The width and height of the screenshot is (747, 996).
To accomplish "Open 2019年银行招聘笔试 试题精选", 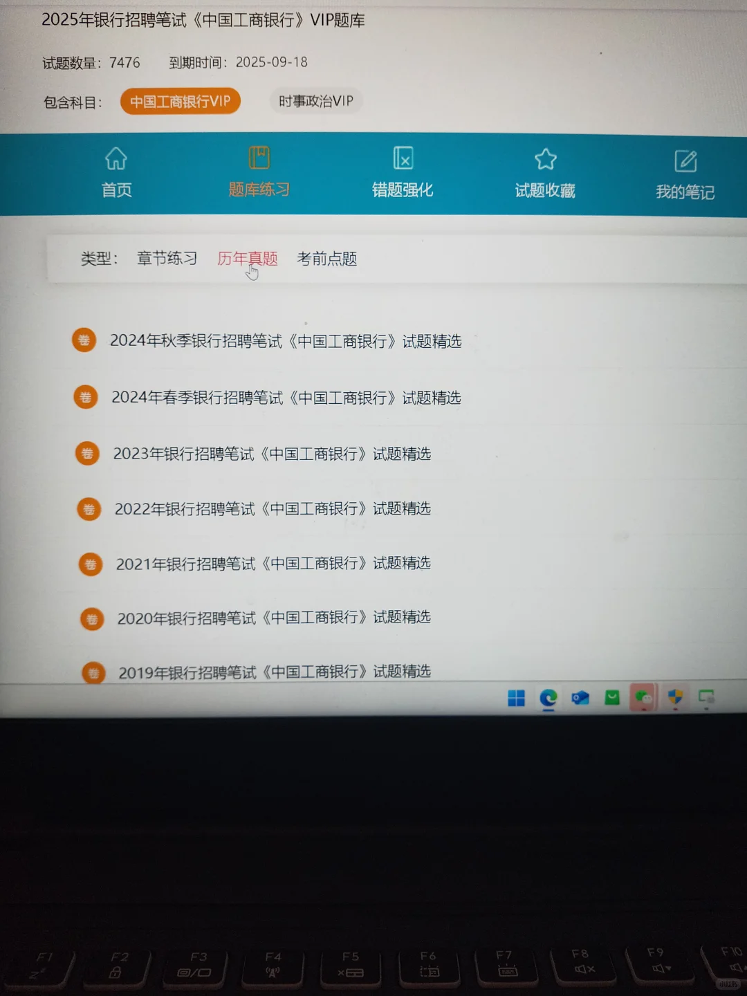I will tap(275, 672).
